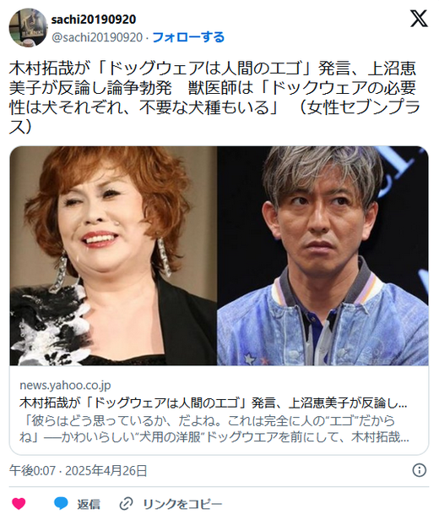Image resolution: width=439 pixels, height=515 pixels.
Task: Open the news.yahoo.co.jp domain link
Action: [65, 386]
